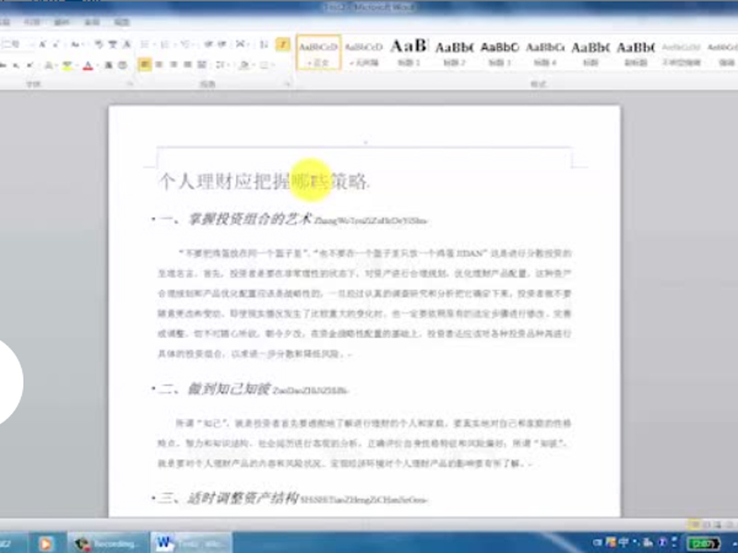Click the Borders button in the paragraph group

point(264,65)
